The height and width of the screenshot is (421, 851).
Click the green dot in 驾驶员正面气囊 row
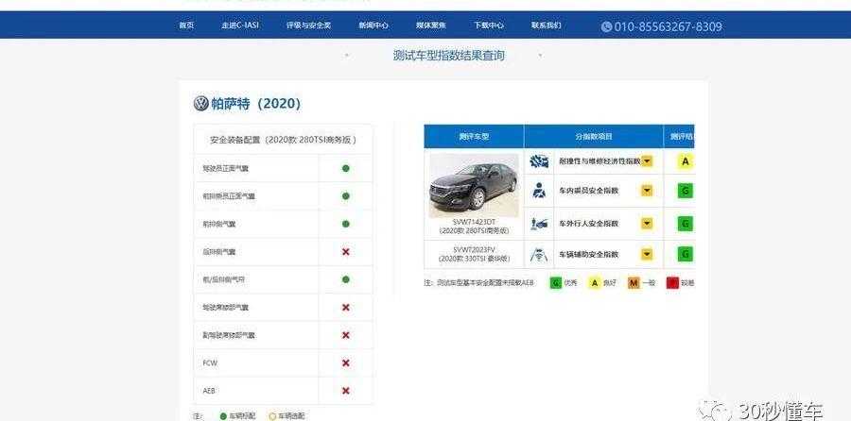pos(346,169)
